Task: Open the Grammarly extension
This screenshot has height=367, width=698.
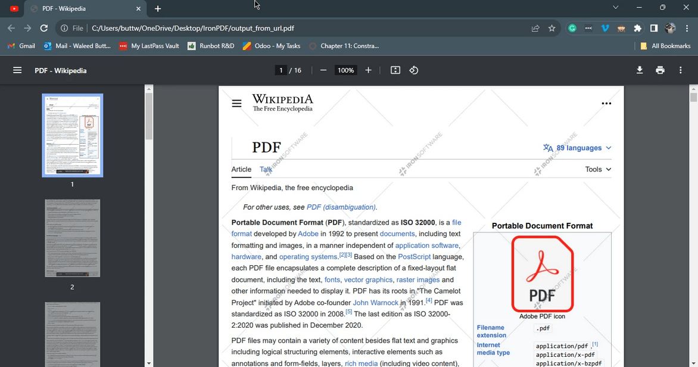Action: pyautogui.click(x=572, y=28)
